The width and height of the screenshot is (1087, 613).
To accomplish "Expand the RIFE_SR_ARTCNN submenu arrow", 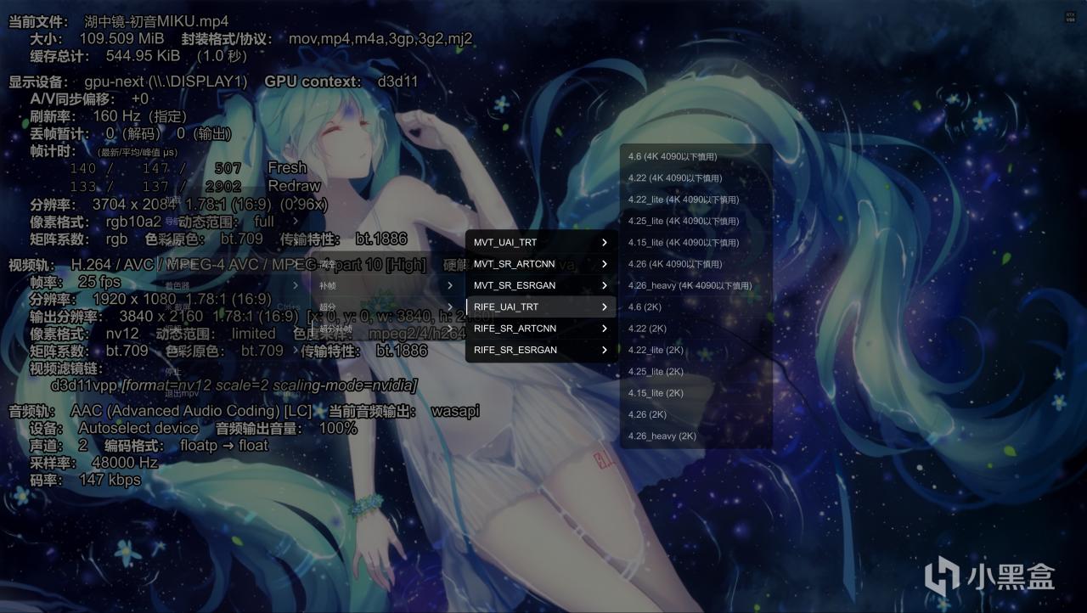I will 605,329.
